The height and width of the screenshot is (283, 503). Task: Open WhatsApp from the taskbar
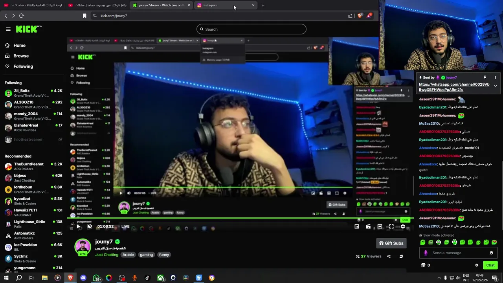pyautogui.click(x=96, y=278)
